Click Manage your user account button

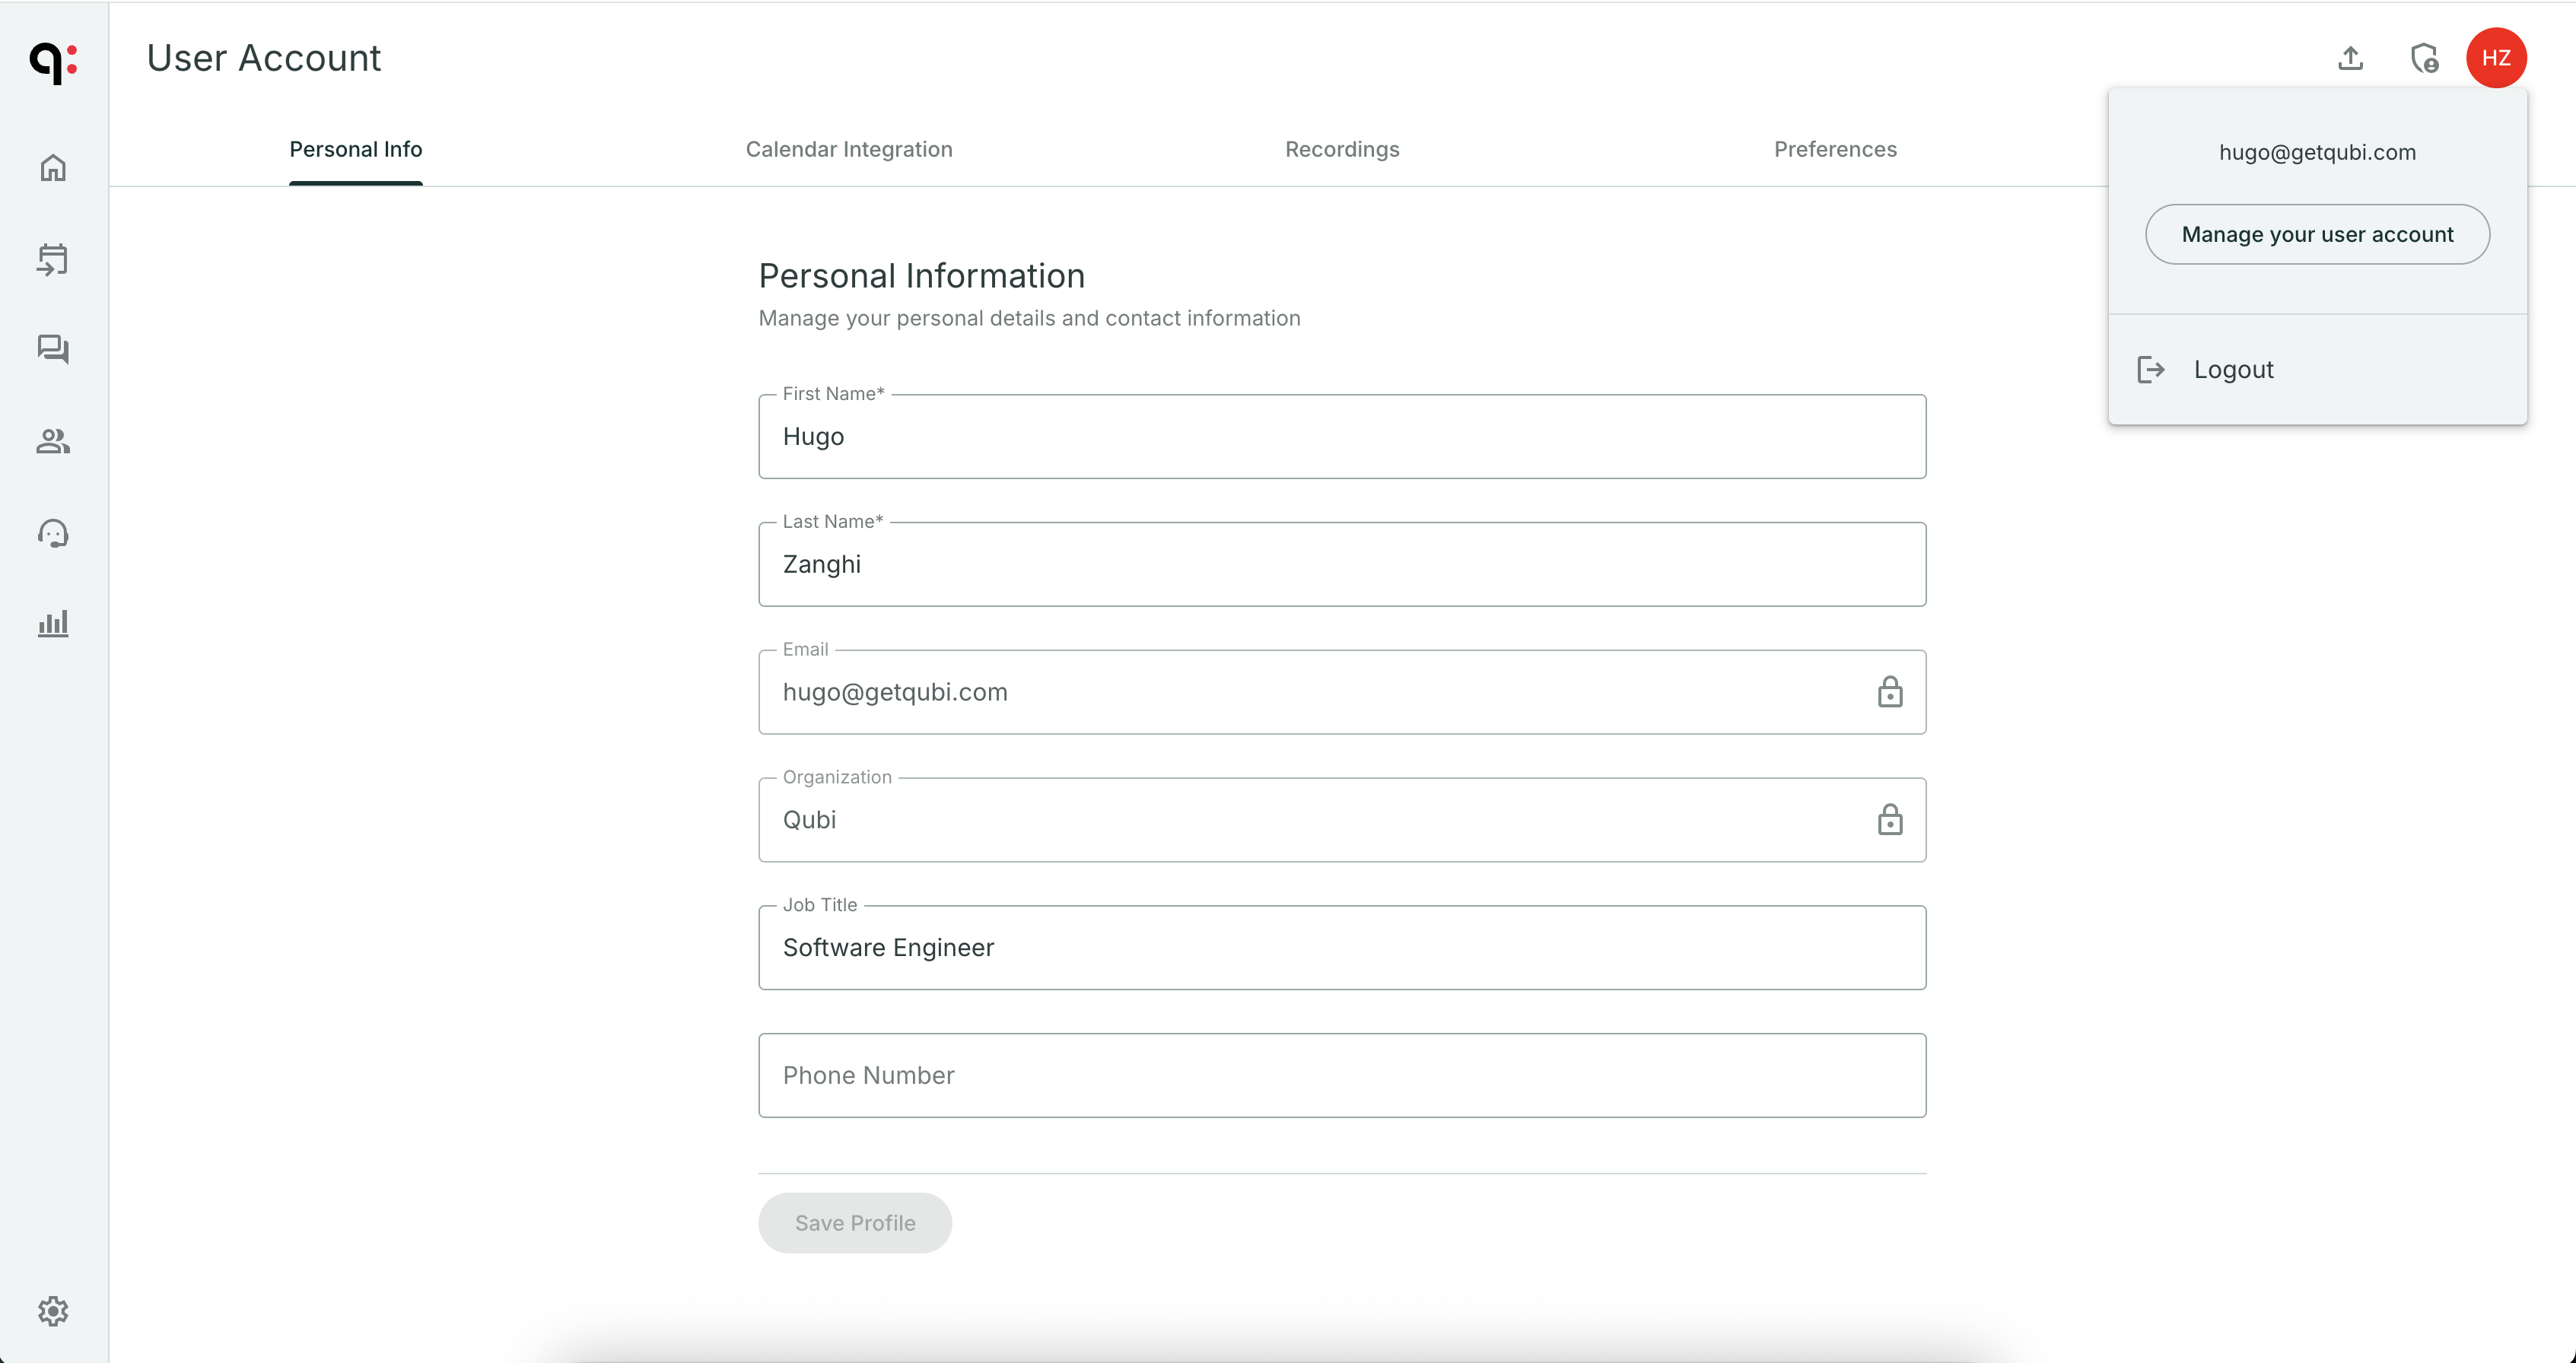pos(2317,235)
